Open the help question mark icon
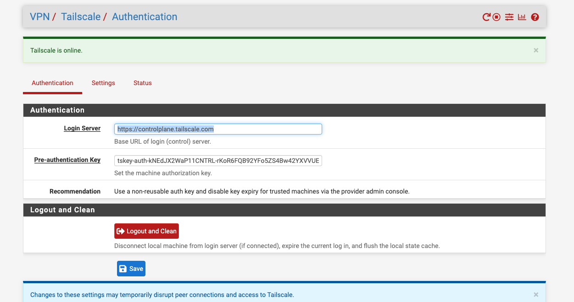Screen dimensions: 574x302 [535, 17]
